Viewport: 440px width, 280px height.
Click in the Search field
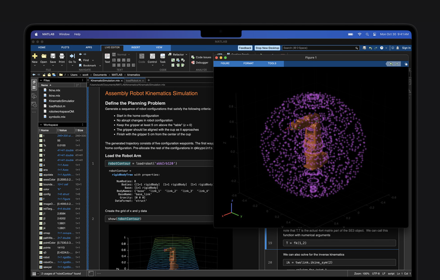(321, 48)
